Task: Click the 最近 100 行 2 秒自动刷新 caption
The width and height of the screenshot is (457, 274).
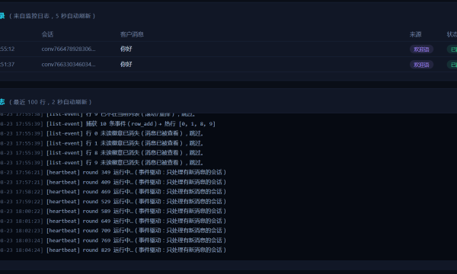Action: (50, 102)
